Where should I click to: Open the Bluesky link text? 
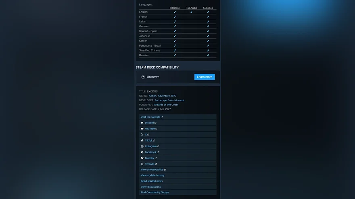pos(149,158)
